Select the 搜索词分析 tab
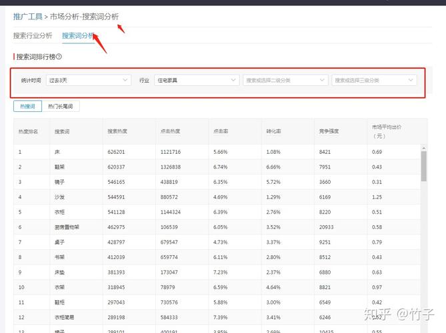This screenshot has width=446, height=333. tap(78, 35)
